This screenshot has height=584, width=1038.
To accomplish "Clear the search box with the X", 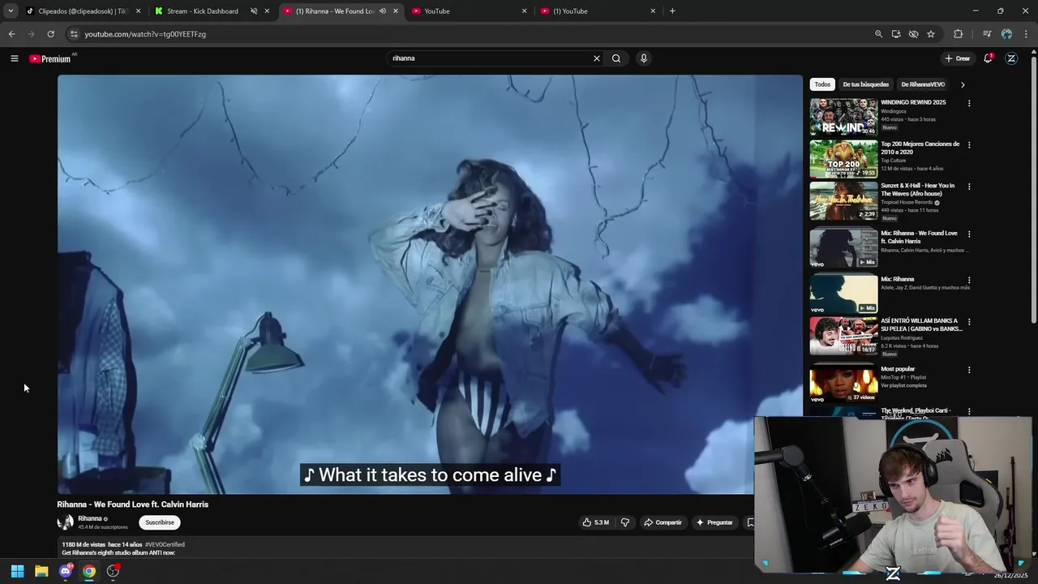I will tap(597, 58).
